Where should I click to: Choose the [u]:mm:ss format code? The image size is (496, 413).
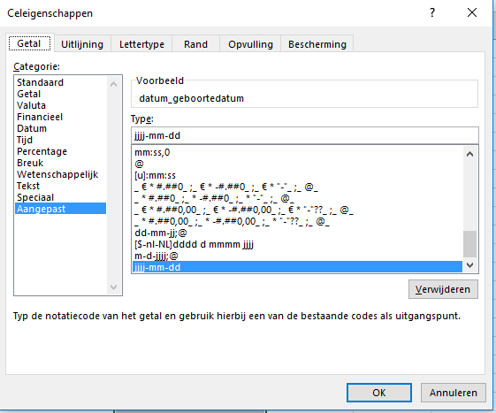tap(155, 175)
